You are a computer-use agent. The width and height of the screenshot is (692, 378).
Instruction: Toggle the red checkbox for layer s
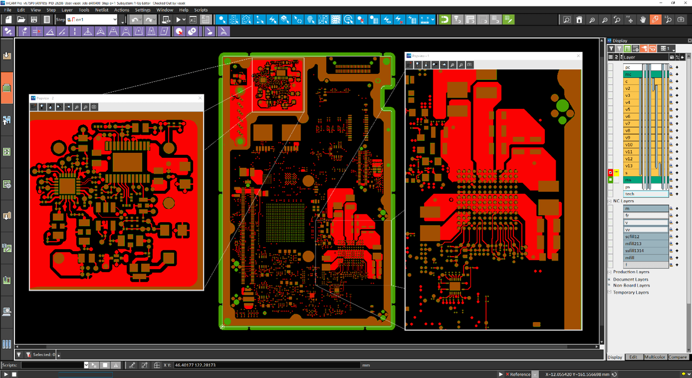[610, 173]
